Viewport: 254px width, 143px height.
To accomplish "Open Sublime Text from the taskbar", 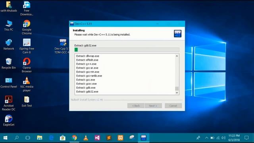I will pos(109,138).
